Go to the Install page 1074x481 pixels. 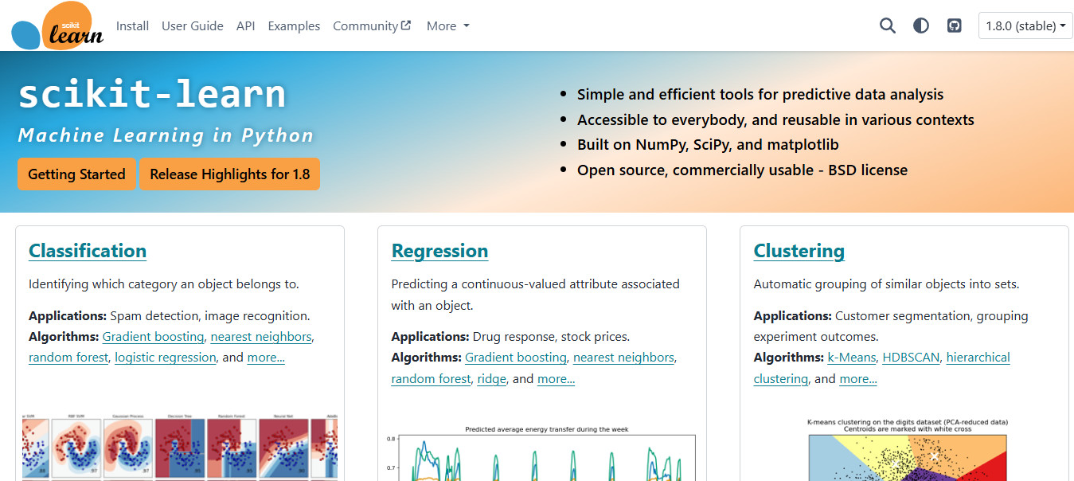[132, 25]
